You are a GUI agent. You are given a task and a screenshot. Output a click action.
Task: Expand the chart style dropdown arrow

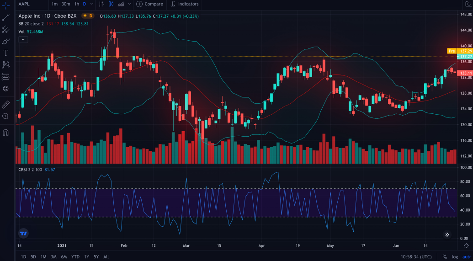(x=130, y=4)
